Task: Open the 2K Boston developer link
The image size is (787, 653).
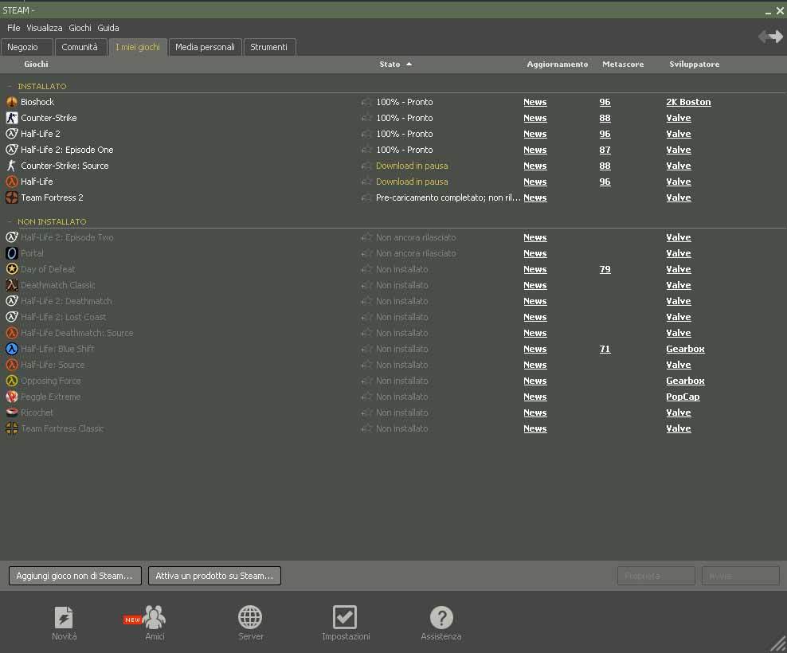Action: (x=688, y=102)
